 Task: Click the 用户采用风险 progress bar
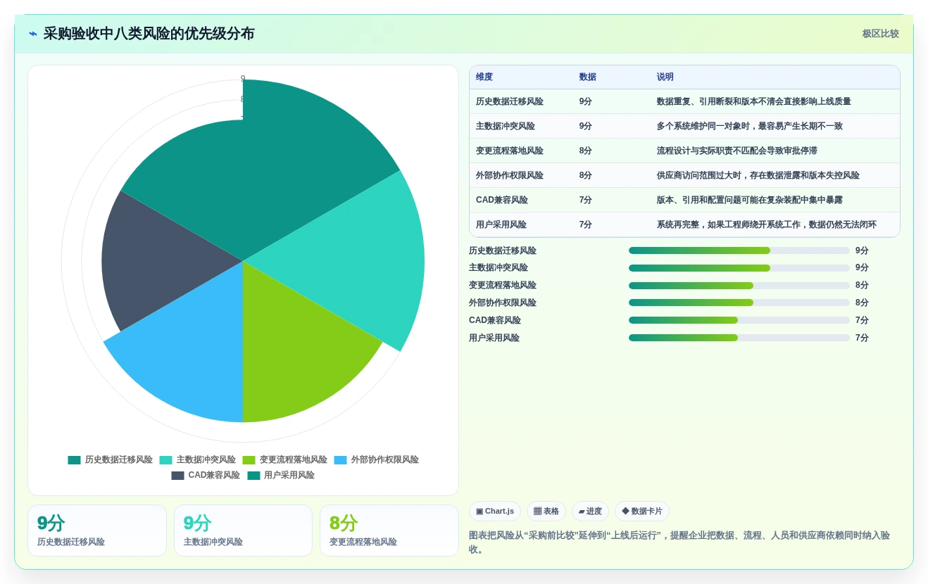tap(739, 338)
